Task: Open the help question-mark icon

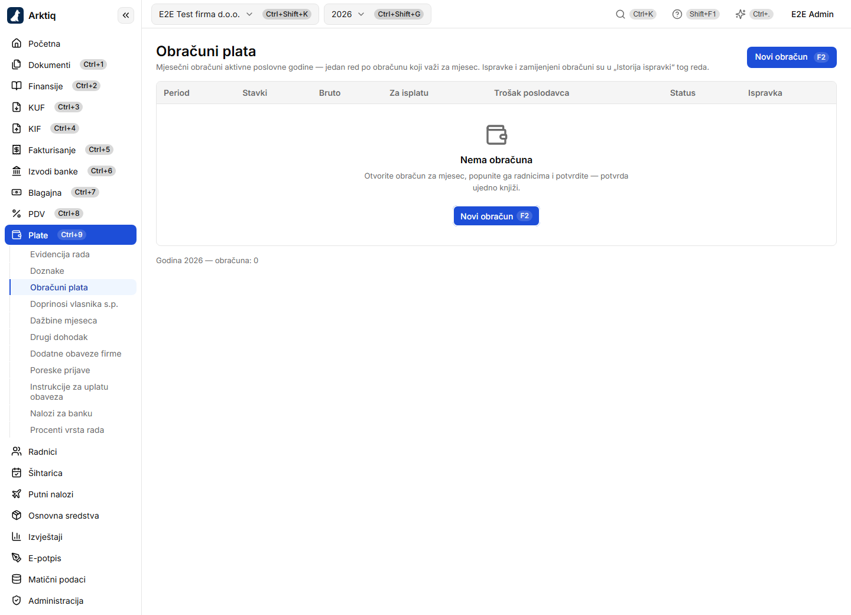Action: click(x=677, y=14)
